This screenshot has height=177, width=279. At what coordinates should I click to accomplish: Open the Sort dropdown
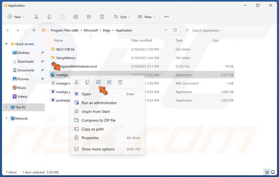point(122,17)
